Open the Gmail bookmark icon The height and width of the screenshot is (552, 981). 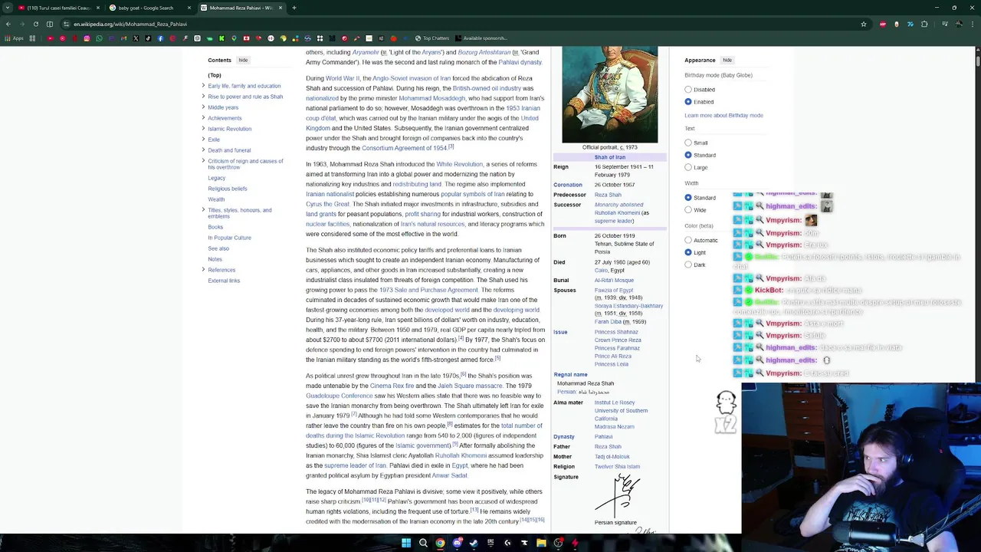(x=123, y=38)
